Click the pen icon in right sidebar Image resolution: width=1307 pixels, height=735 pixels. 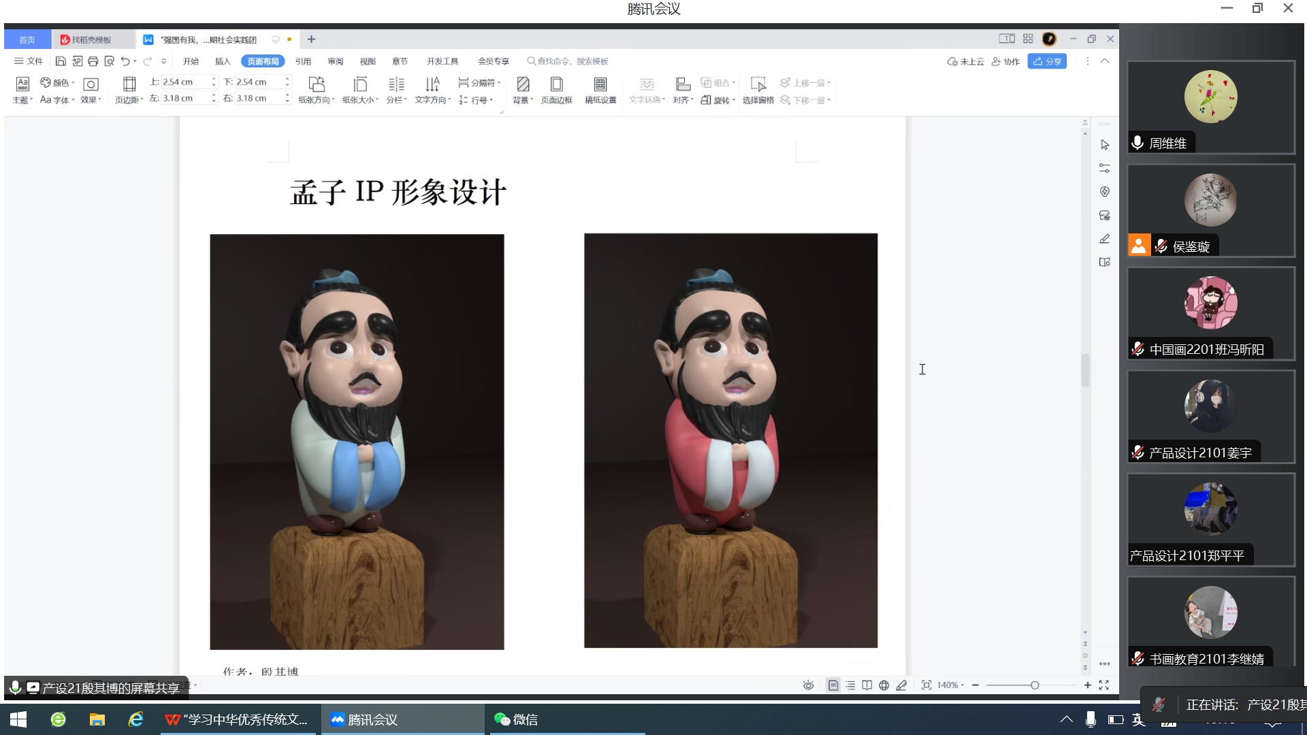[x=1104, y=239]
